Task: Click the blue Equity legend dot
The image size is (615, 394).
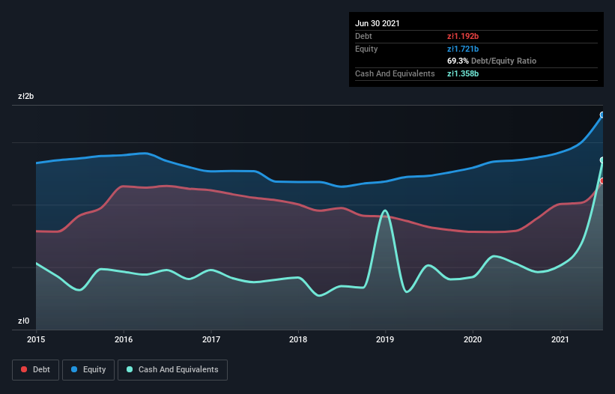Action: (x=74, y=369)
